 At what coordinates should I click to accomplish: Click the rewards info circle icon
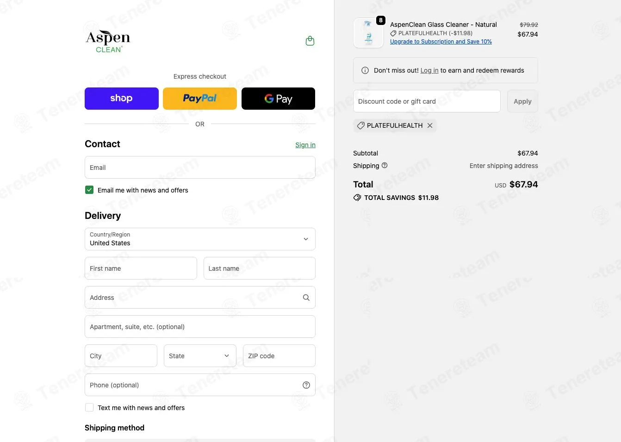[365, 70]
